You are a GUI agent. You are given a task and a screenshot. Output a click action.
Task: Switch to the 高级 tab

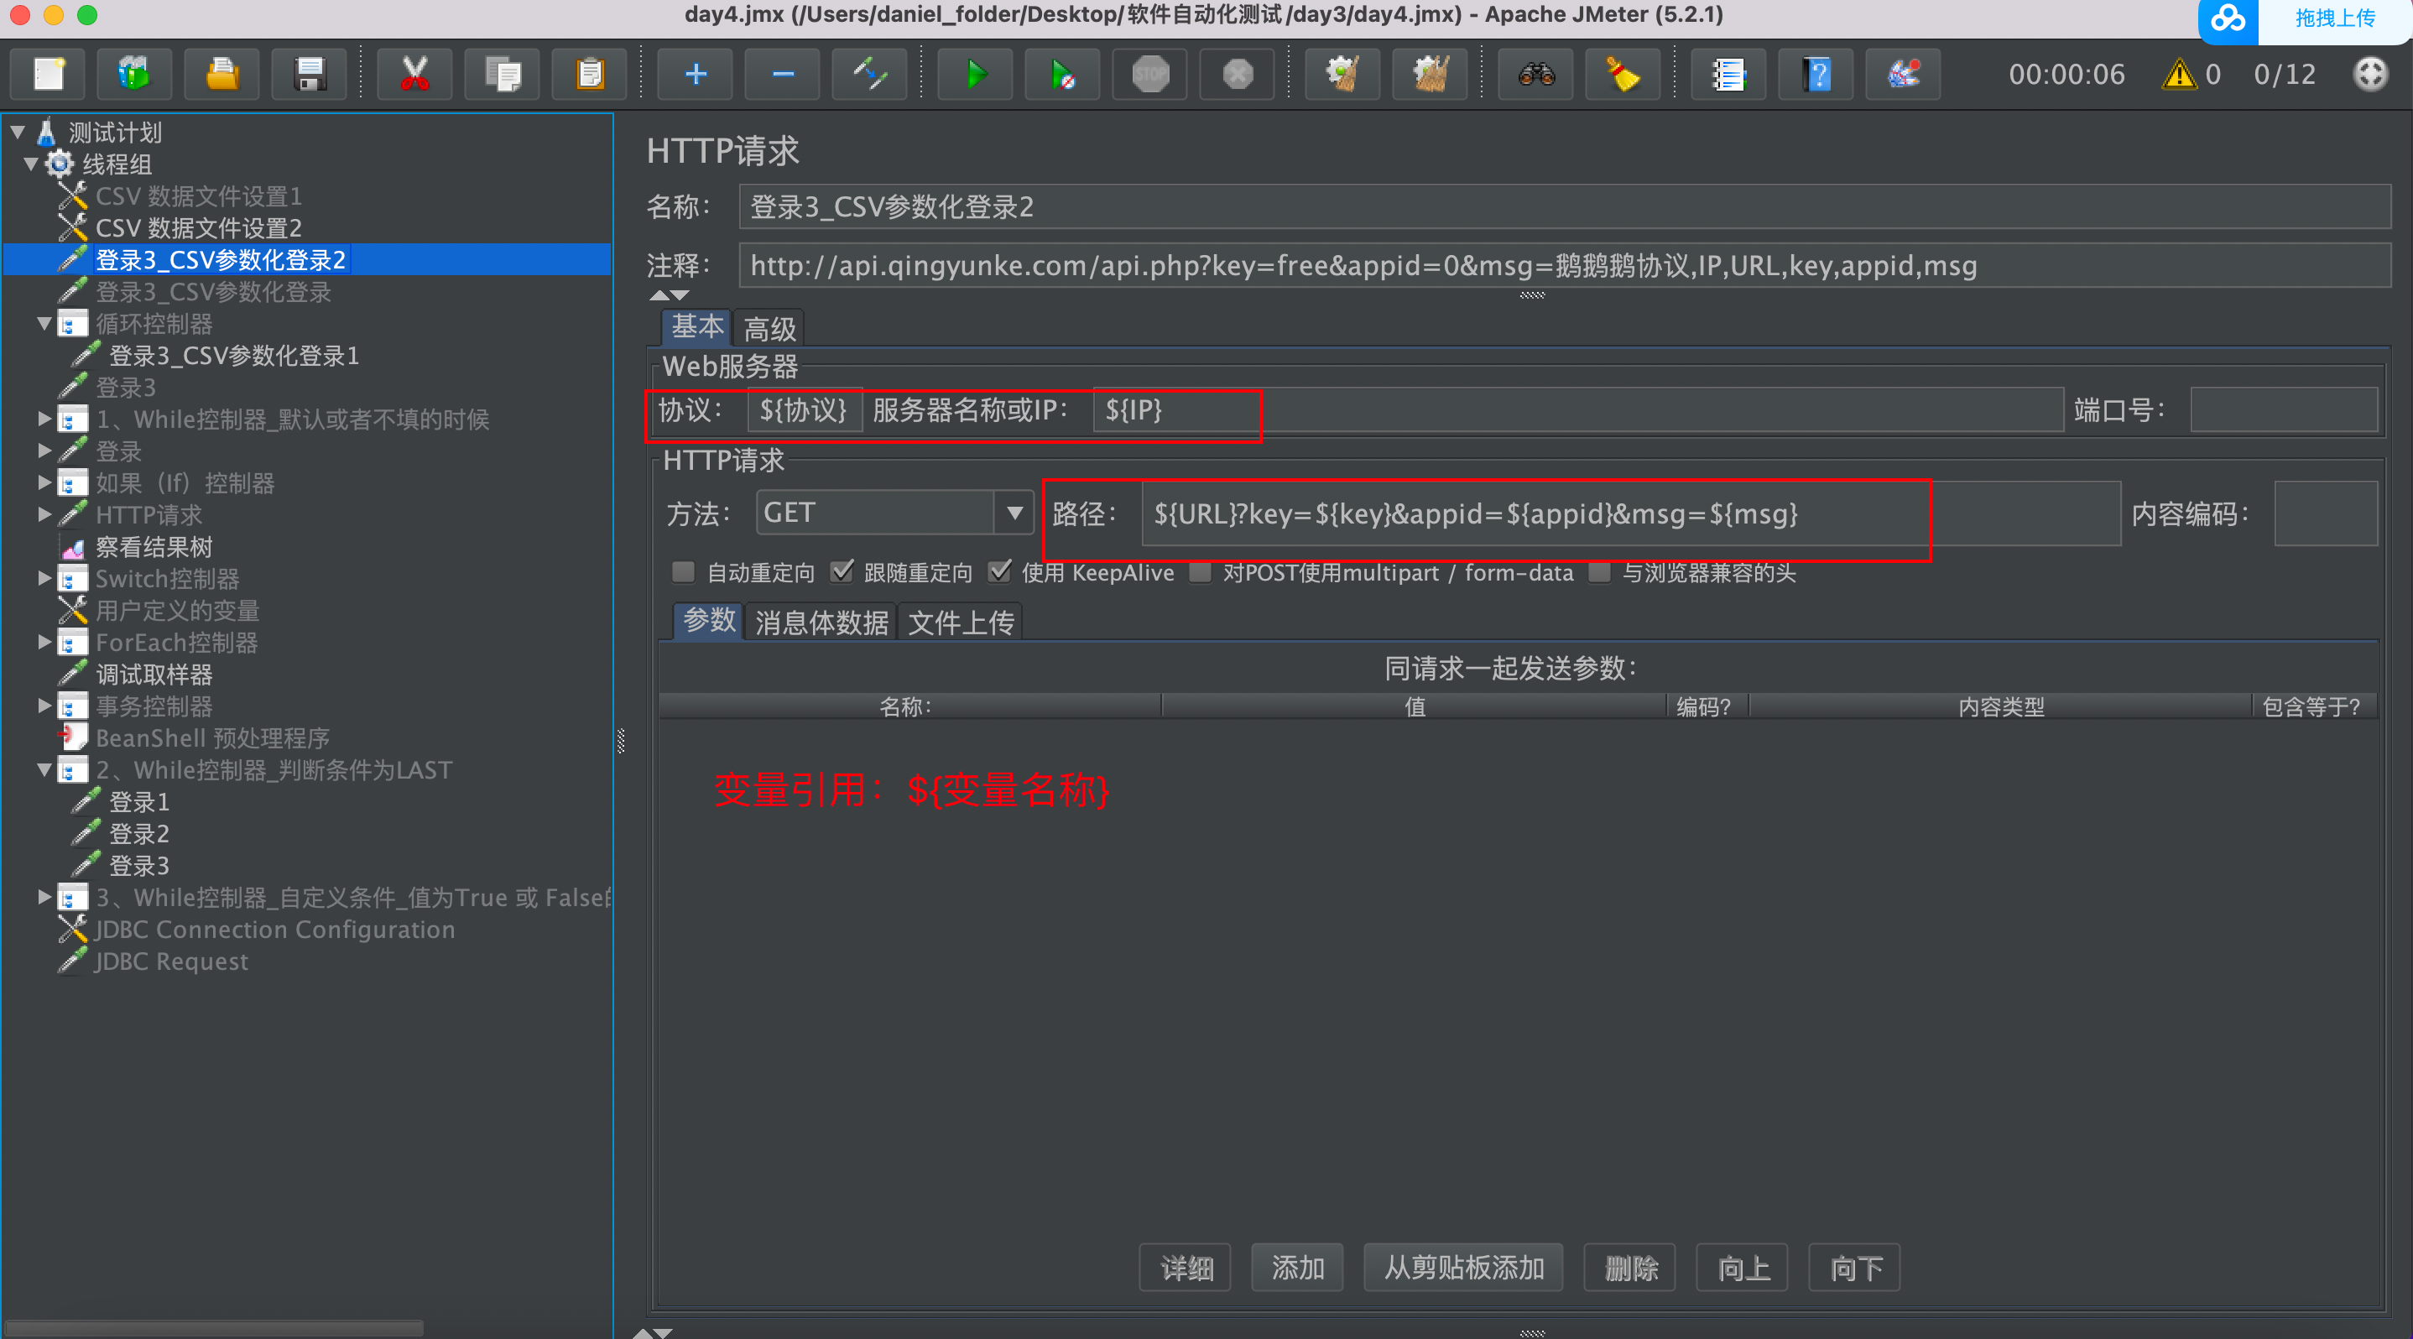pyautogui.click(x=769, y=329)
